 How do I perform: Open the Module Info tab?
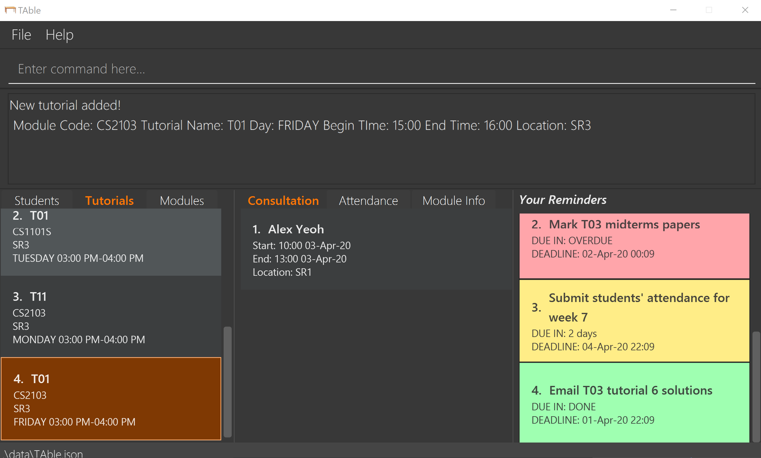click(453, 201)
